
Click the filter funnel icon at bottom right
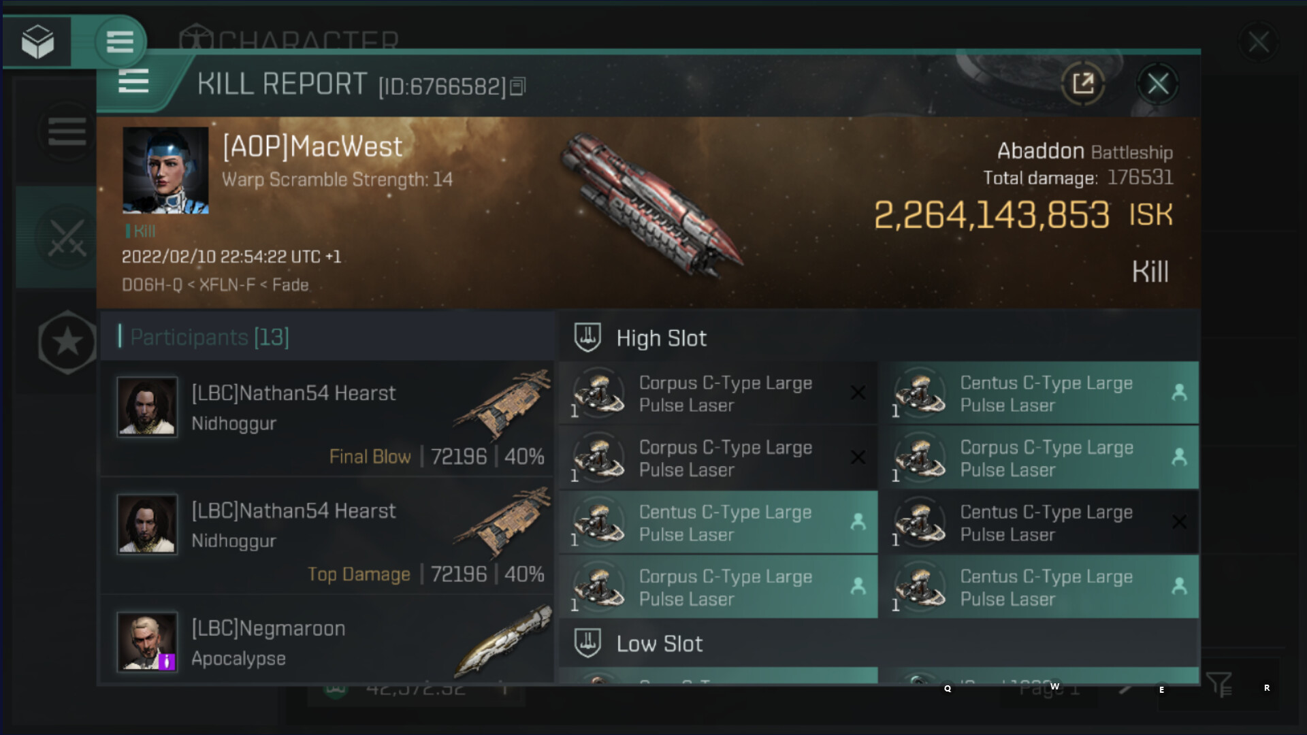[x=1219, y=684]
